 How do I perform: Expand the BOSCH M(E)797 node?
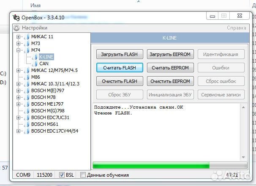[x=19, y=90]
